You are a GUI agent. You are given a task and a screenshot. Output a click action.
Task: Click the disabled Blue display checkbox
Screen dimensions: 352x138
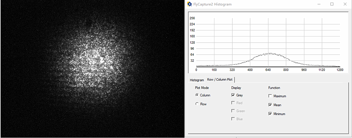(233, 119)
